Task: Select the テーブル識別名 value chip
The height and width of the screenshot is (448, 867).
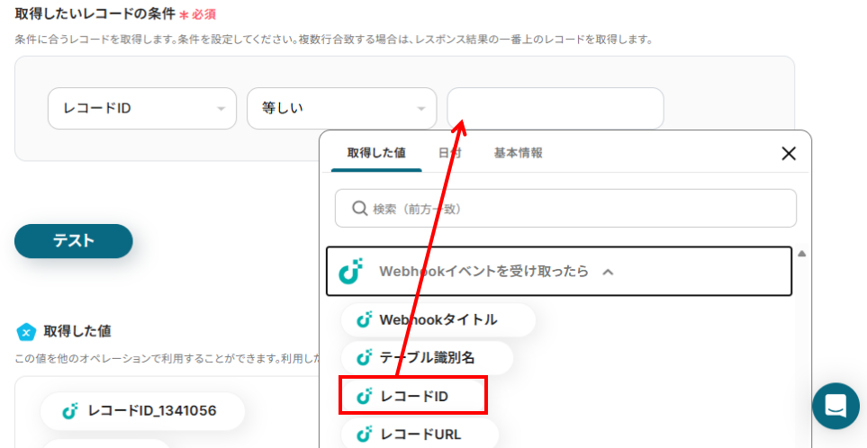Action: [427, 358]
